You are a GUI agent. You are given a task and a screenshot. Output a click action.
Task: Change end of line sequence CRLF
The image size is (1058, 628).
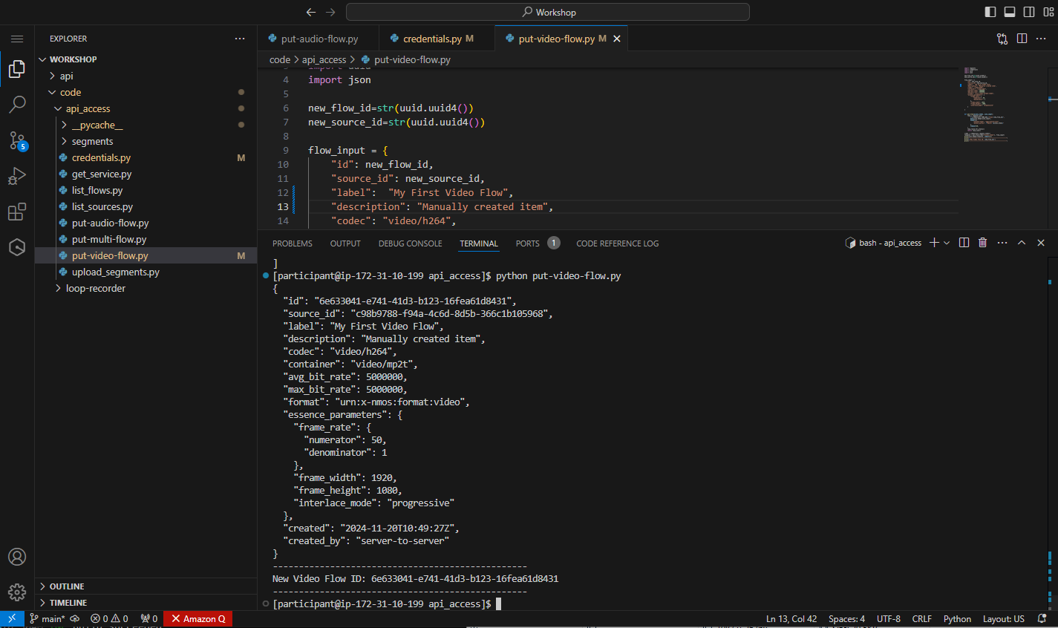(922, 619)
